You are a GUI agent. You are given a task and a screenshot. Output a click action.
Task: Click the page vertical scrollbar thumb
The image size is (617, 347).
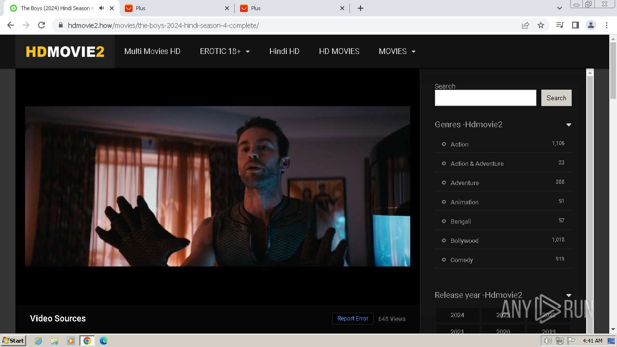coord(613,71)
